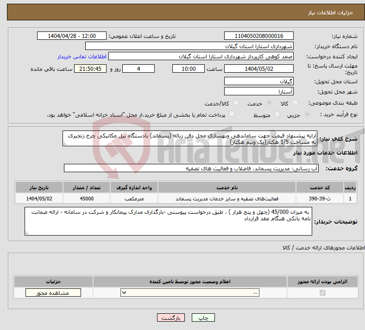This screenshot has height=330, width=365.
Task: Click the تعداد / مقدار column header
Action: pyautogui.click(x=87, y=187)
